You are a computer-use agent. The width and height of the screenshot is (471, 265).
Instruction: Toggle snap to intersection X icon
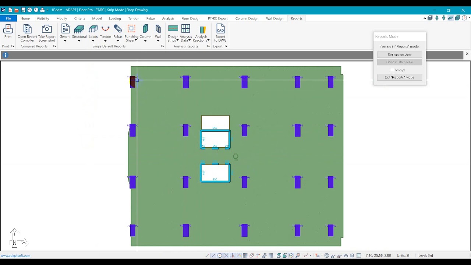(226, 255)
